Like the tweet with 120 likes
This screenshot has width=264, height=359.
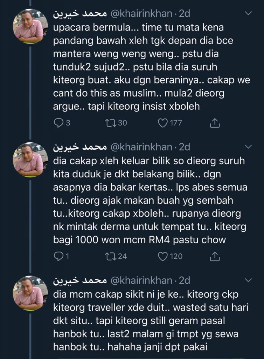(x=163, y=256)
